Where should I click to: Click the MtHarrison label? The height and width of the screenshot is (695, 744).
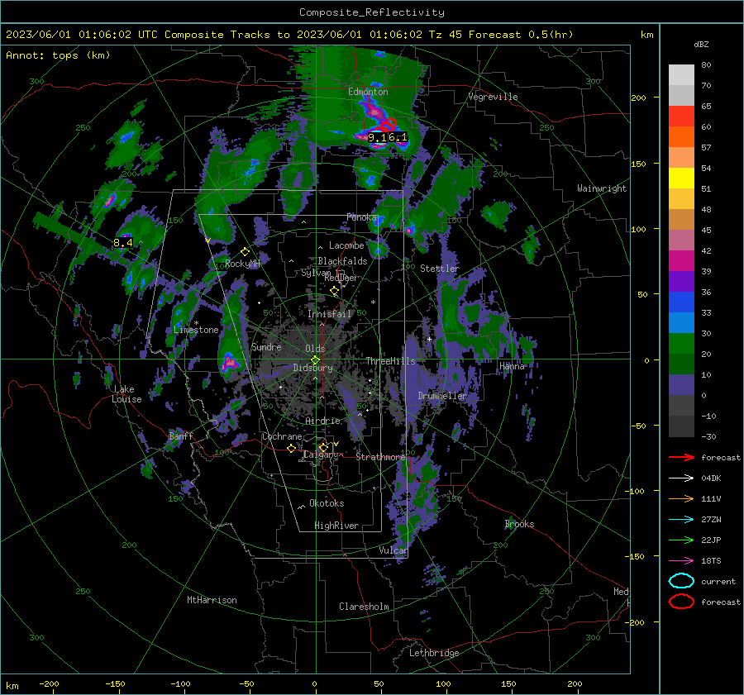(212, 600)
